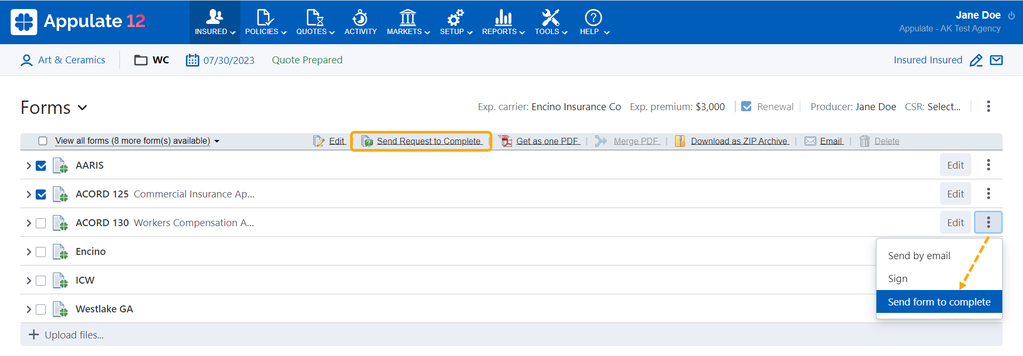Go to the Activity section
Viewport: 1023px width, 356px height.
point(360,22)
